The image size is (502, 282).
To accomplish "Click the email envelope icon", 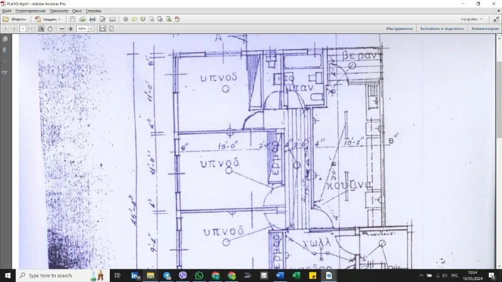I will coord(112,19).
